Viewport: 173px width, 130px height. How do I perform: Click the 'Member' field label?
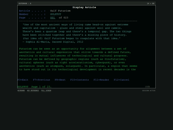tap(24, 14)
